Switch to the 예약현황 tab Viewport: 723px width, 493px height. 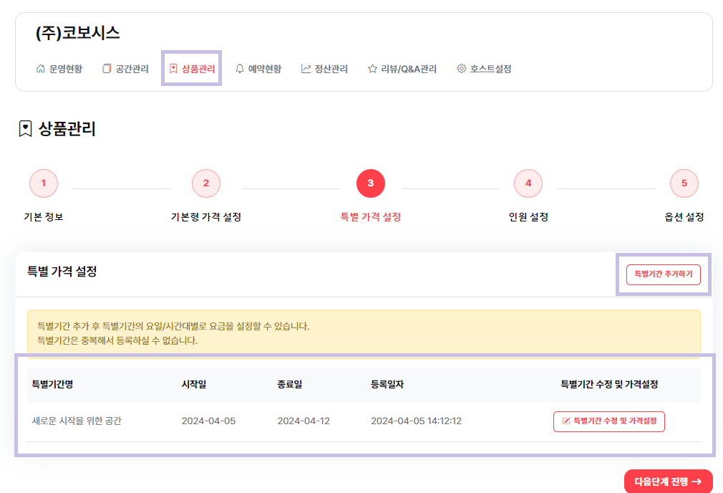[x=264, y=70]
